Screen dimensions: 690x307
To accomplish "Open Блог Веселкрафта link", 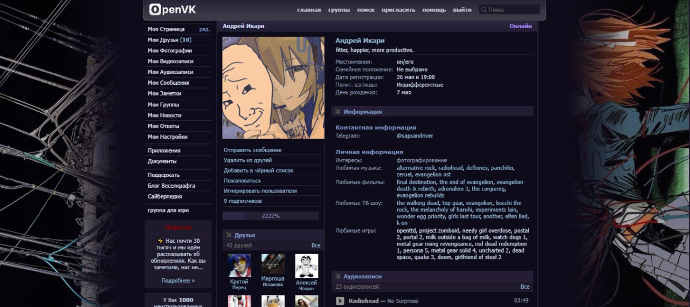I will [x=171, y=186].
